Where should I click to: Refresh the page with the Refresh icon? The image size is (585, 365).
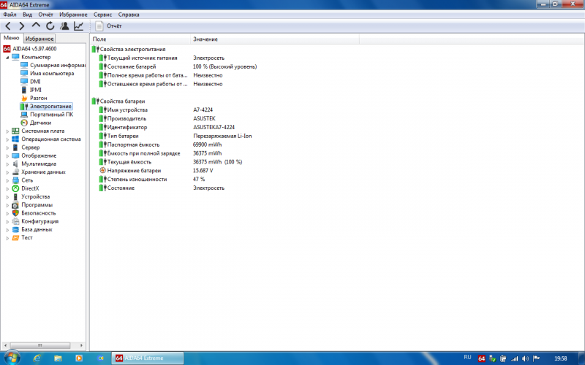[x=50, y=26]
